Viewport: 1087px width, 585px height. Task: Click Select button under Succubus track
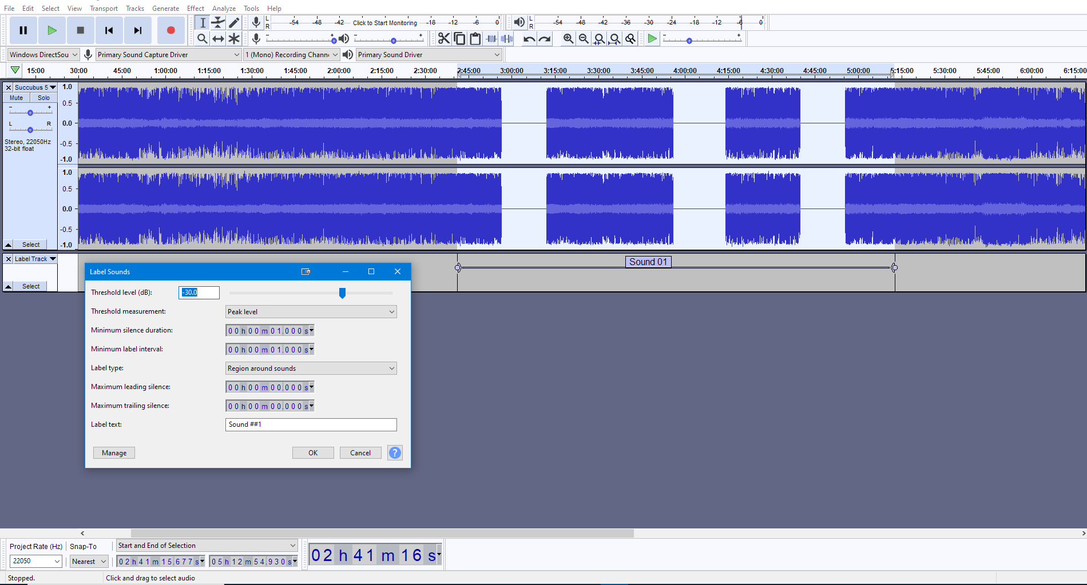pyautogui.click(x=31, y=245)
